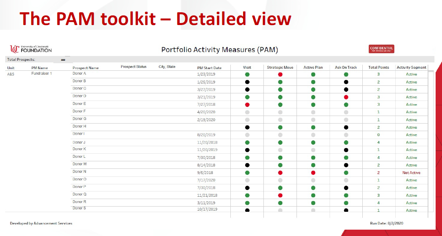Click Donor B's black Visit dot

[247, 82]
